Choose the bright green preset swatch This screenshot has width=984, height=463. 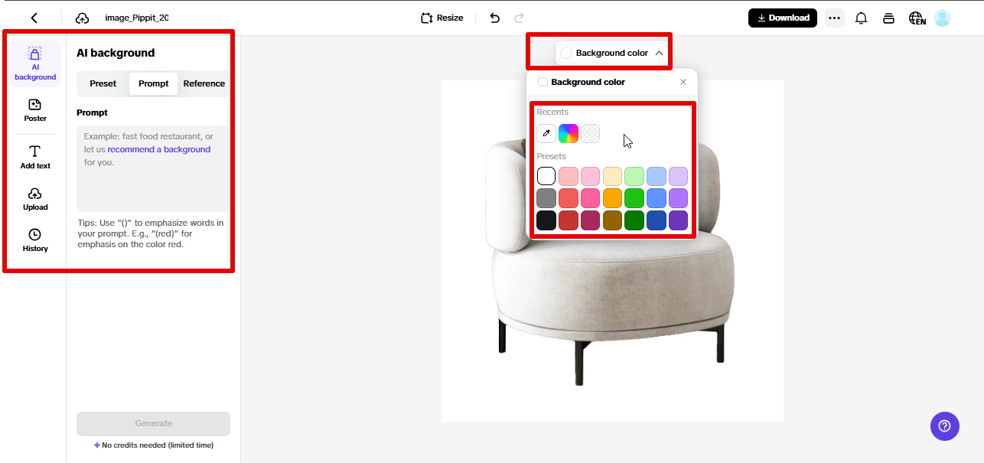[634, 198]
